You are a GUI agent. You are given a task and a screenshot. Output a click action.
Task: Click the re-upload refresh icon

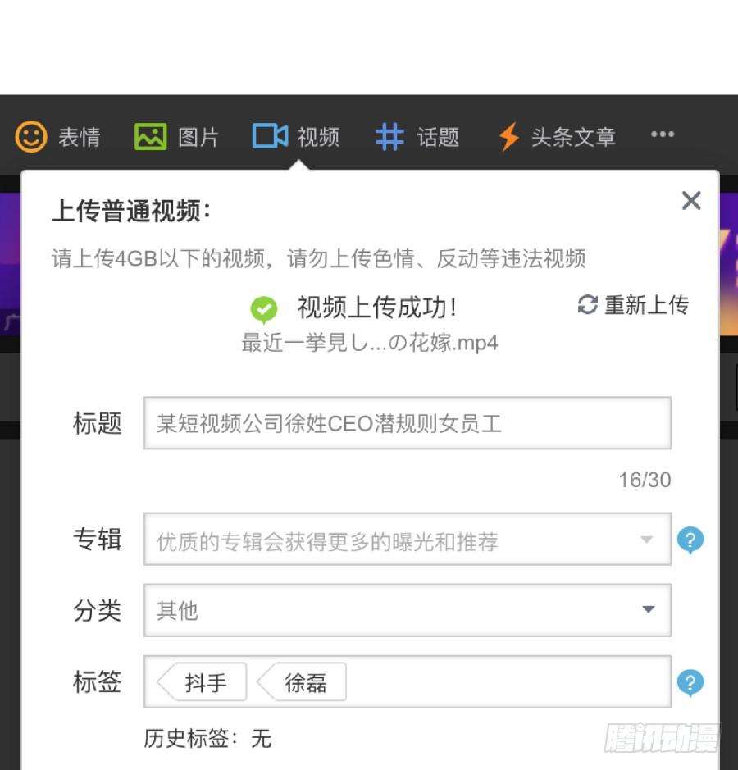coord(587,305)
